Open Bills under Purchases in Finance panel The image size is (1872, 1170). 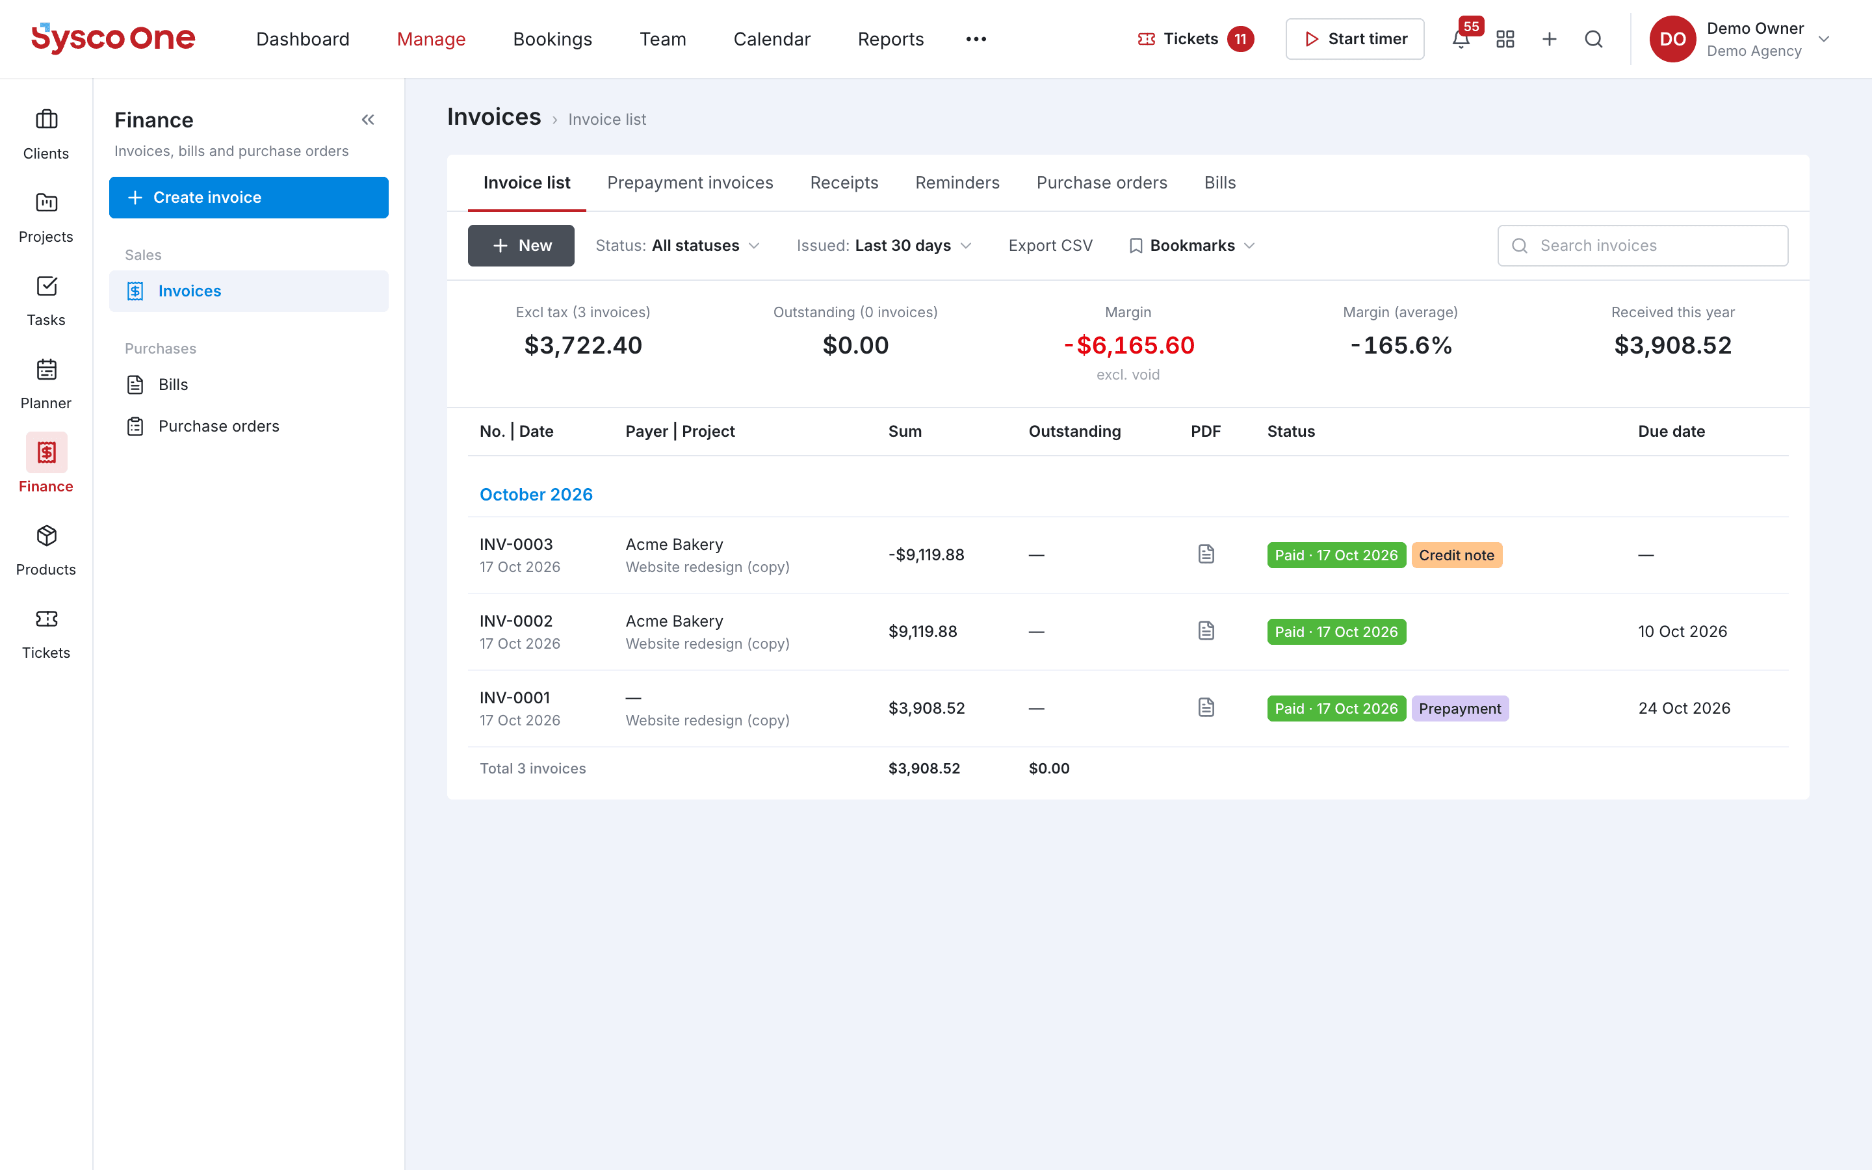pyautogui.click(x=248, y=385)
